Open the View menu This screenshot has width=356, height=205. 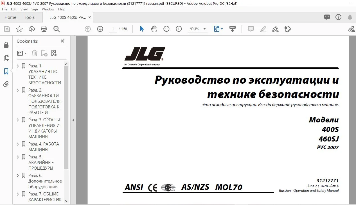24,9
